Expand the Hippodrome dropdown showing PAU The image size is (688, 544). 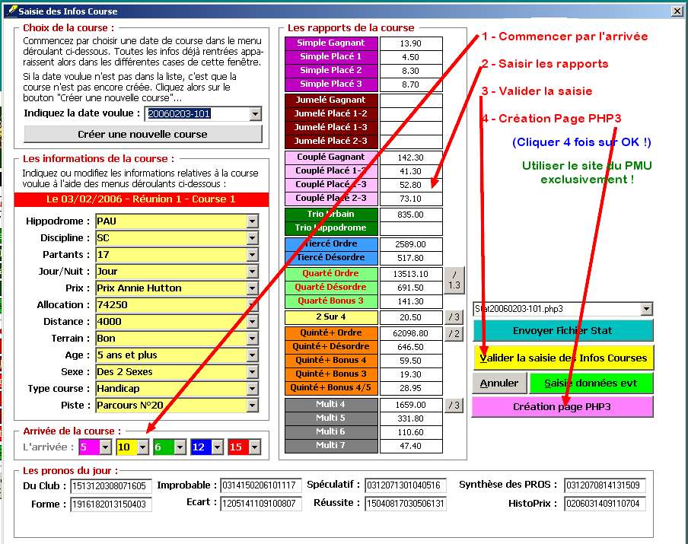pos(253,221)
